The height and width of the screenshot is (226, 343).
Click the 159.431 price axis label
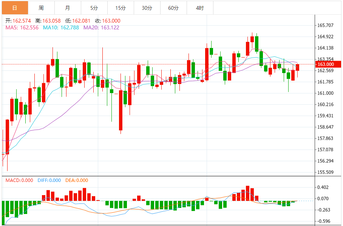(325, 116)
